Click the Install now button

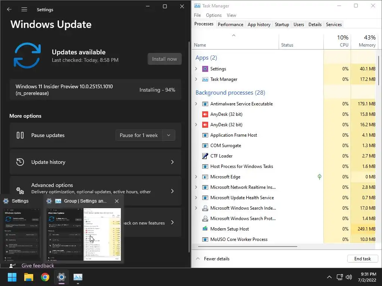tap(165, 59)
